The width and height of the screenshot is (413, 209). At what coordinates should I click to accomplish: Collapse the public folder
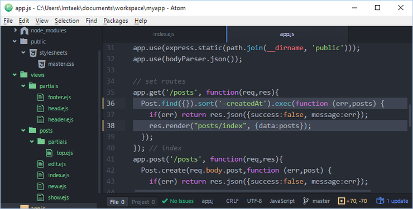pyautogui.click(x=15, y=42)
